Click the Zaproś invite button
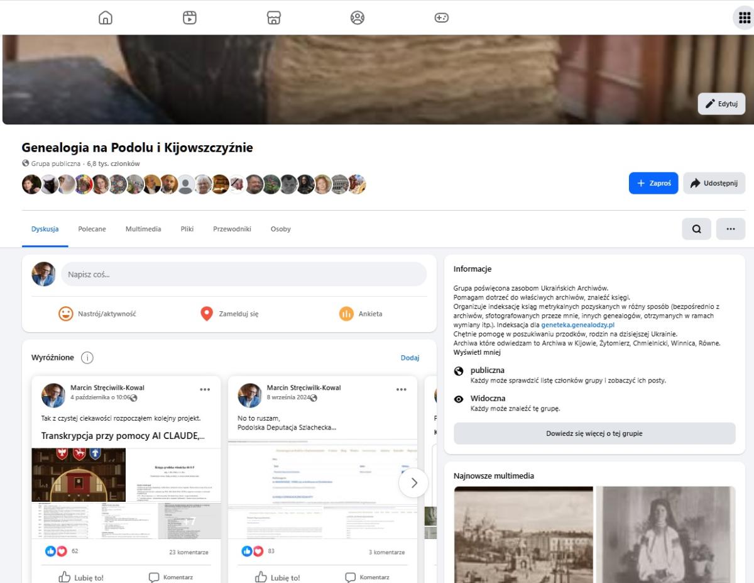Screen dimensions: 754x583 [x=653, y=183]
